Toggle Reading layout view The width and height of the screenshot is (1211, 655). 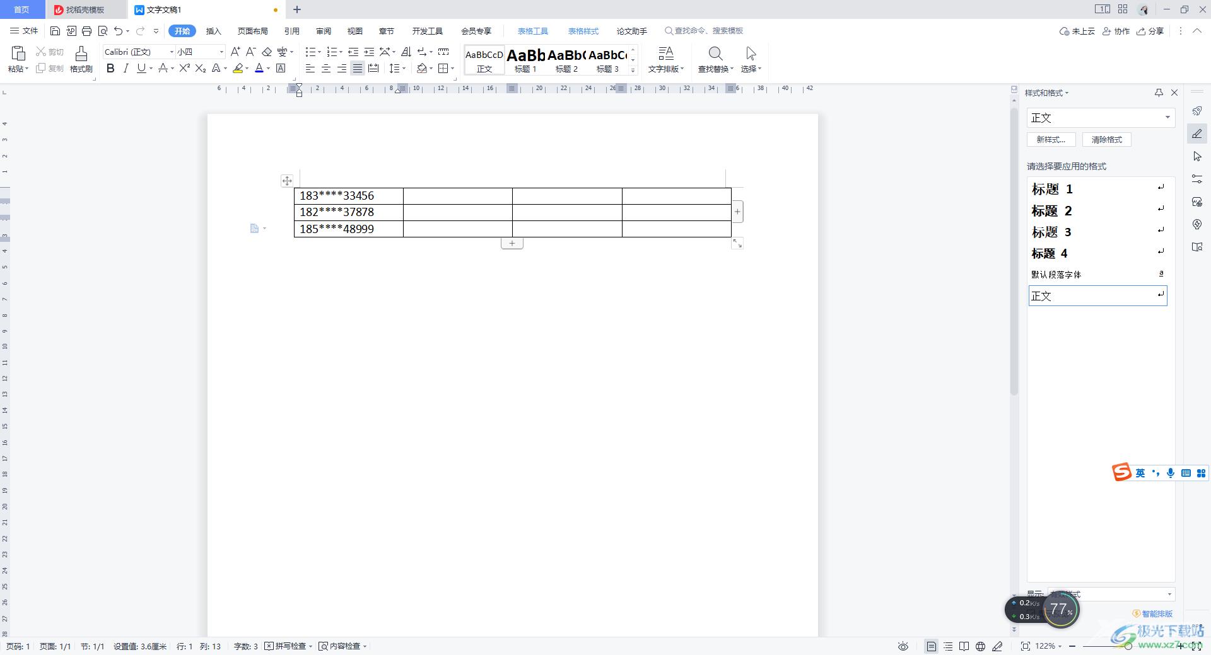[964, 646]
